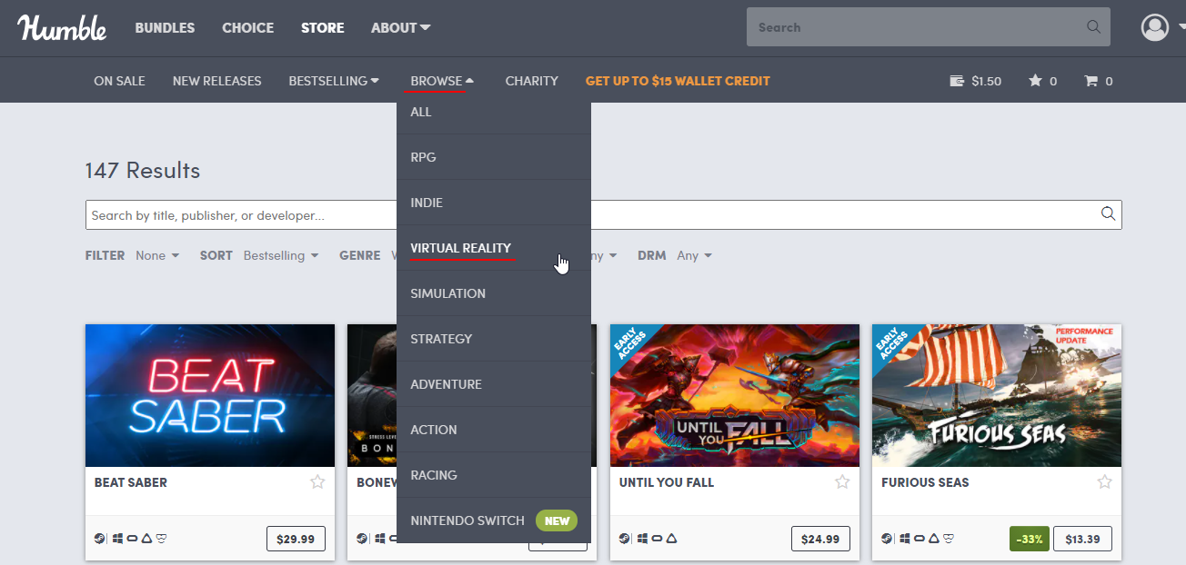Click the triangle VR headset icon on Until You Fall
1186x565 pixels.
tap(671, 539)
